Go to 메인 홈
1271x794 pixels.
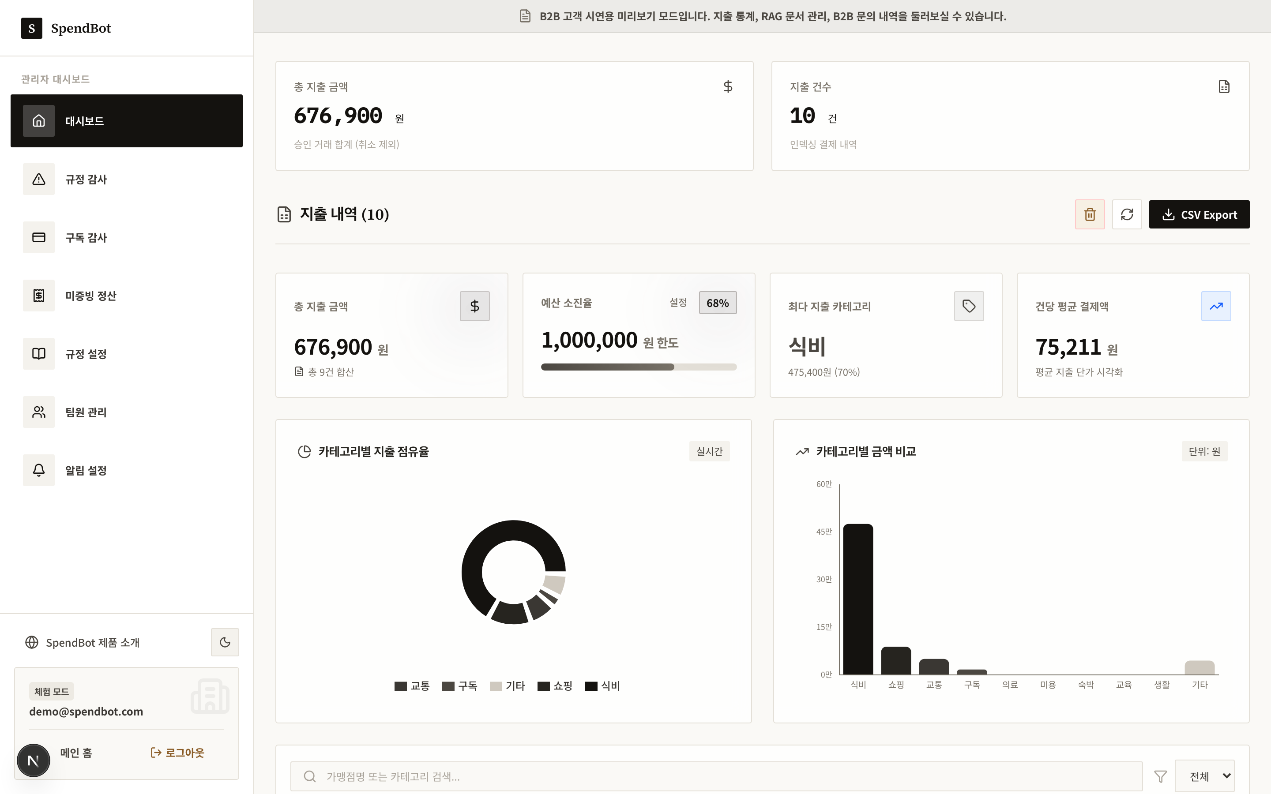pos(76,753)
